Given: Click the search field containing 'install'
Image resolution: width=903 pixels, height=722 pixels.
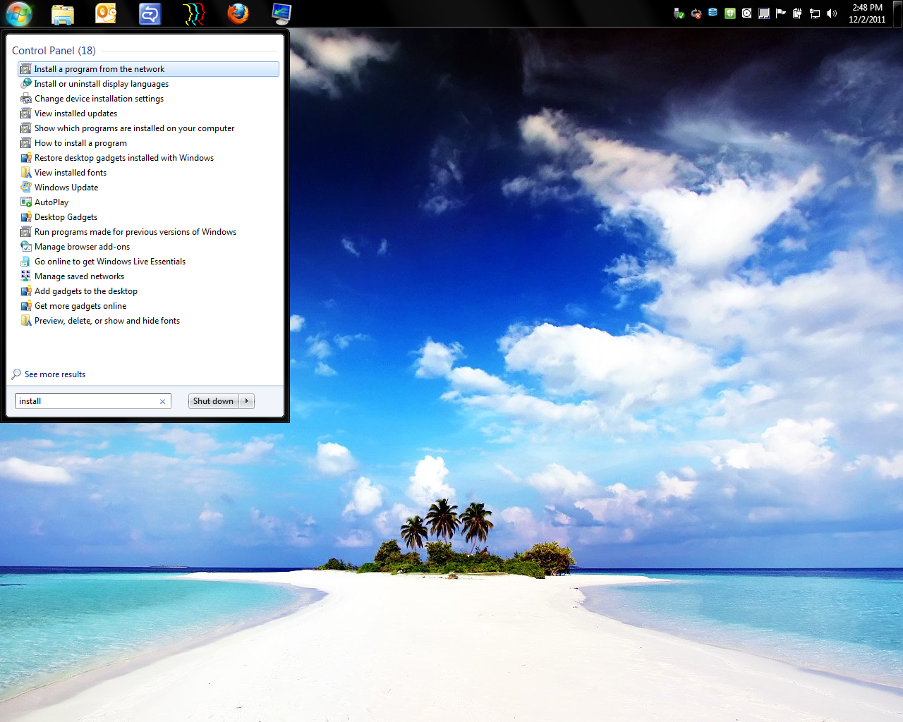Looking at the screenshot, I should 85,401.
